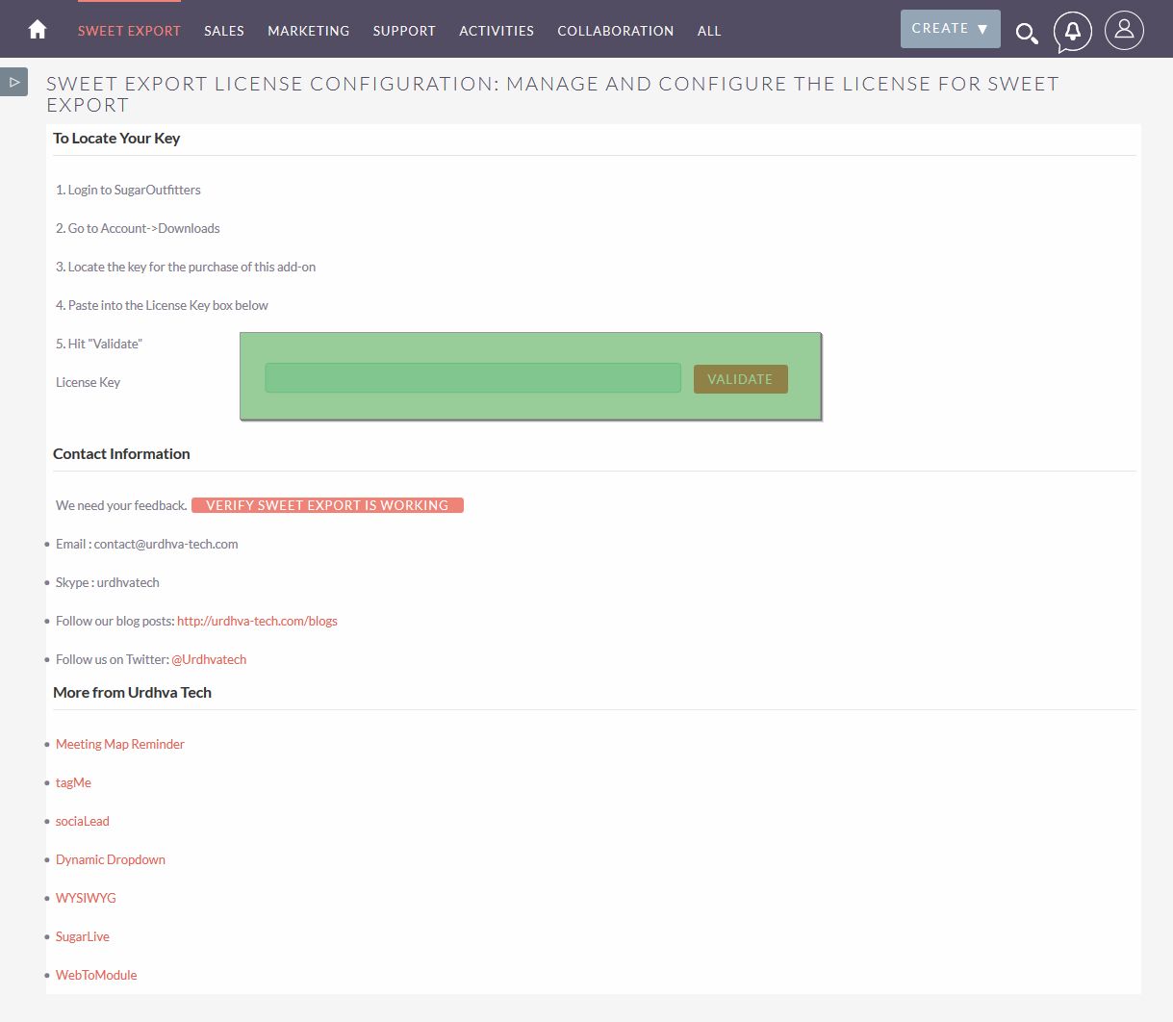Click the 'More from Urdhva Tech' heading
This screenshot has width=1173, height=1022.
point(132,692)
